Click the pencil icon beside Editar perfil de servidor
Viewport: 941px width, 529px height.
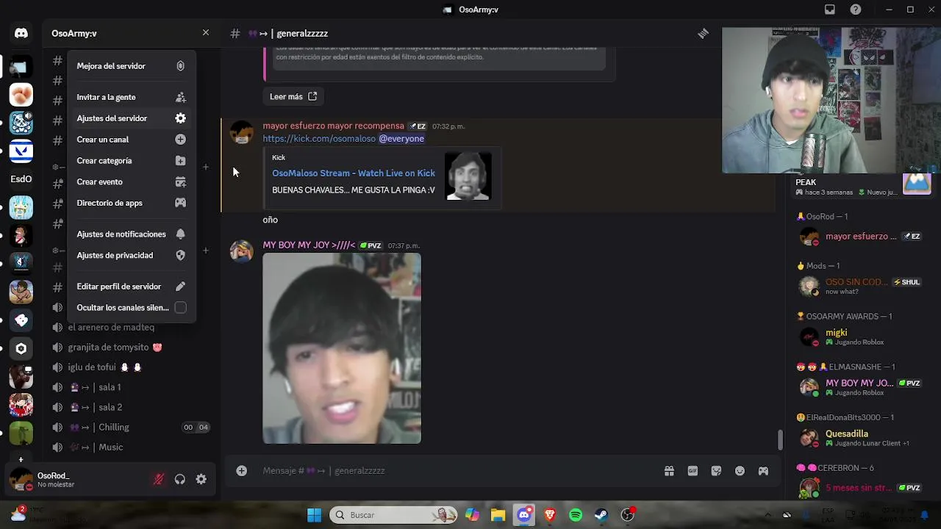[x=180, y=287]
